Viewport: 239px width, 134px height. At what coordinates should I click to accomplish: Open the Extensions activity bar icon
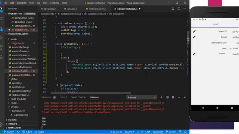pyautogui.click(x=1, y=47)
